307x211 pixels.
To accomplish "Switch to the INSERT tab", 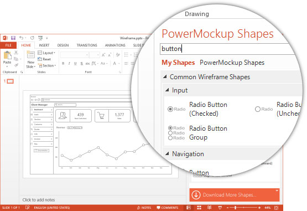I will point(44,45).
